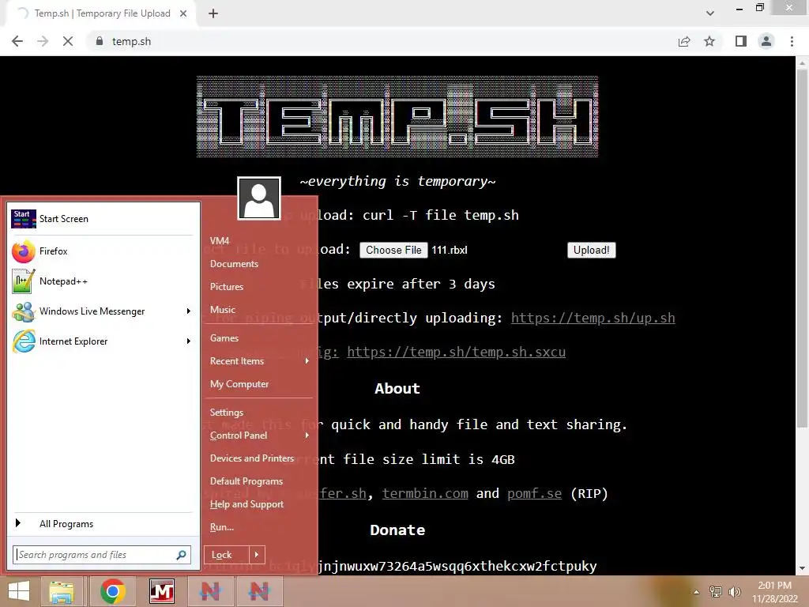The width and height of the screenshot is (809, 607).
Task: Click the browser forward arrow
Action: pyautogui.click(x=43, y=41)
